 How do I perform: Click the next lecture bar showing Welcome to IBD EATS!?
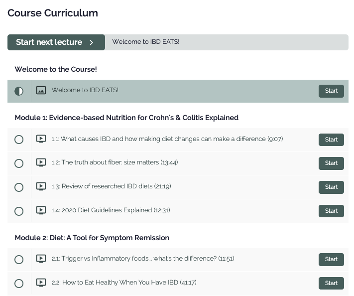coord(227,42)
